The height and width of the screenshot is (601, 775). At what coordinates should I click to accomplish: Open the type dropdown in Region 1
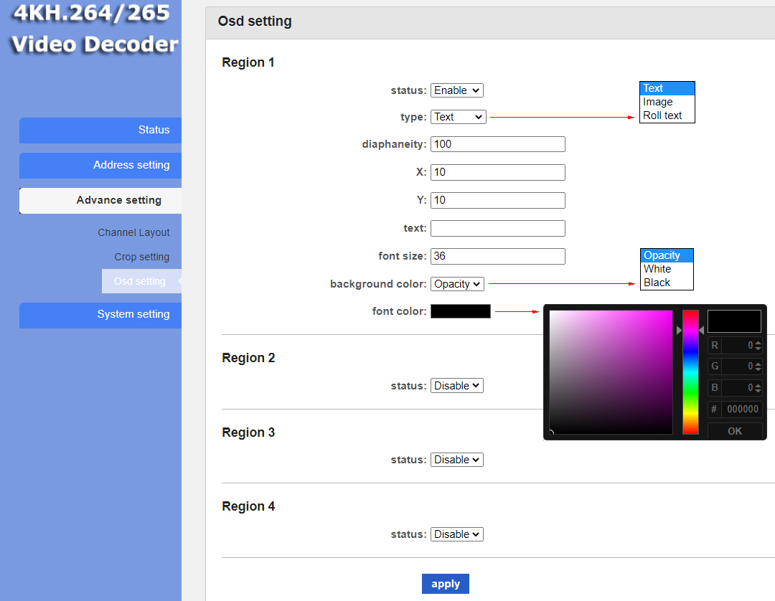pos(458,117)
